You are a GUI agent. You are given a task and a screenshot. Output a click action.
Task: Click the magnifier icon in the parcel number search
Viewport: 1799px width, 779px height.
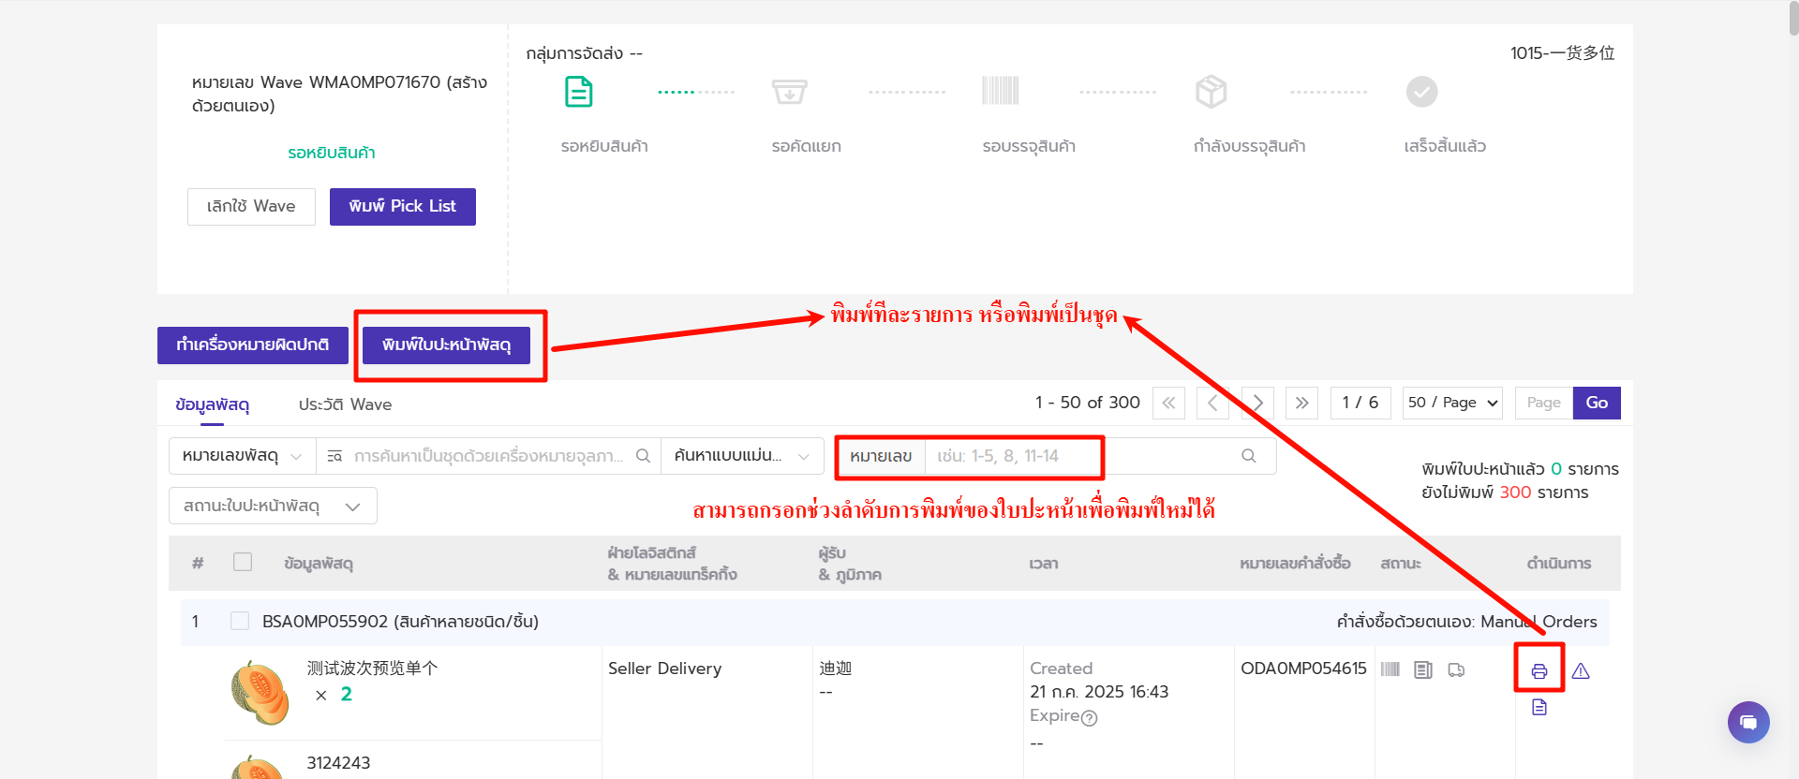point(643,456)
